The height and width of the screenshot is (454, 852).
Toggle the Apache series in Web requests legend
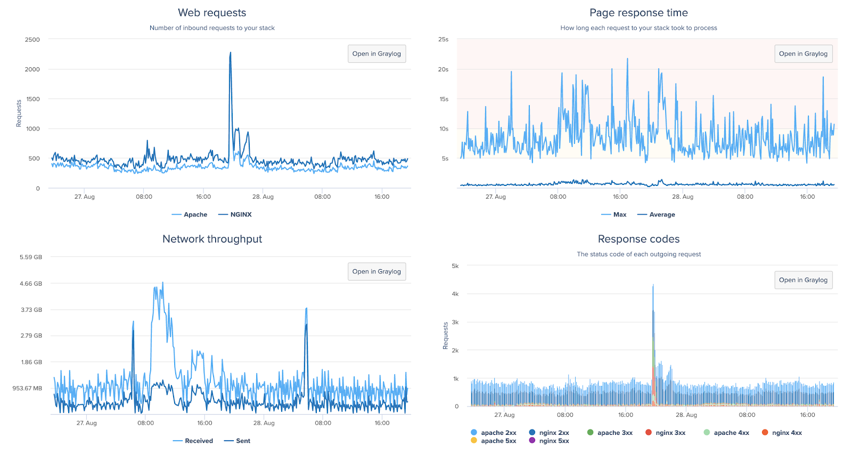click(x=190, y=215)
